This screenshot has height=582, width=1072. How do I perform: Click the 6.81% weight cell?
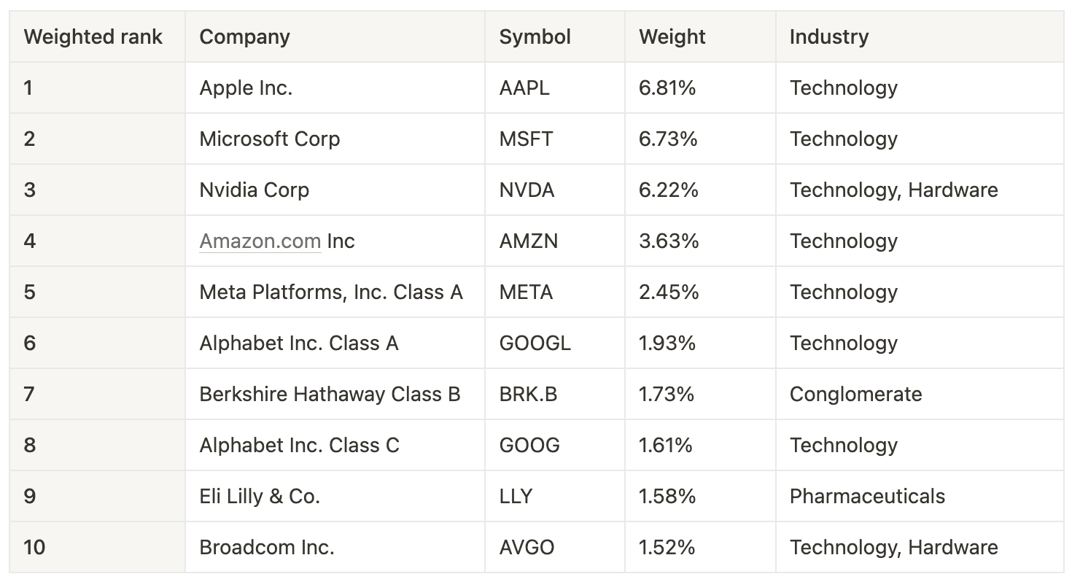coord(667,88)
